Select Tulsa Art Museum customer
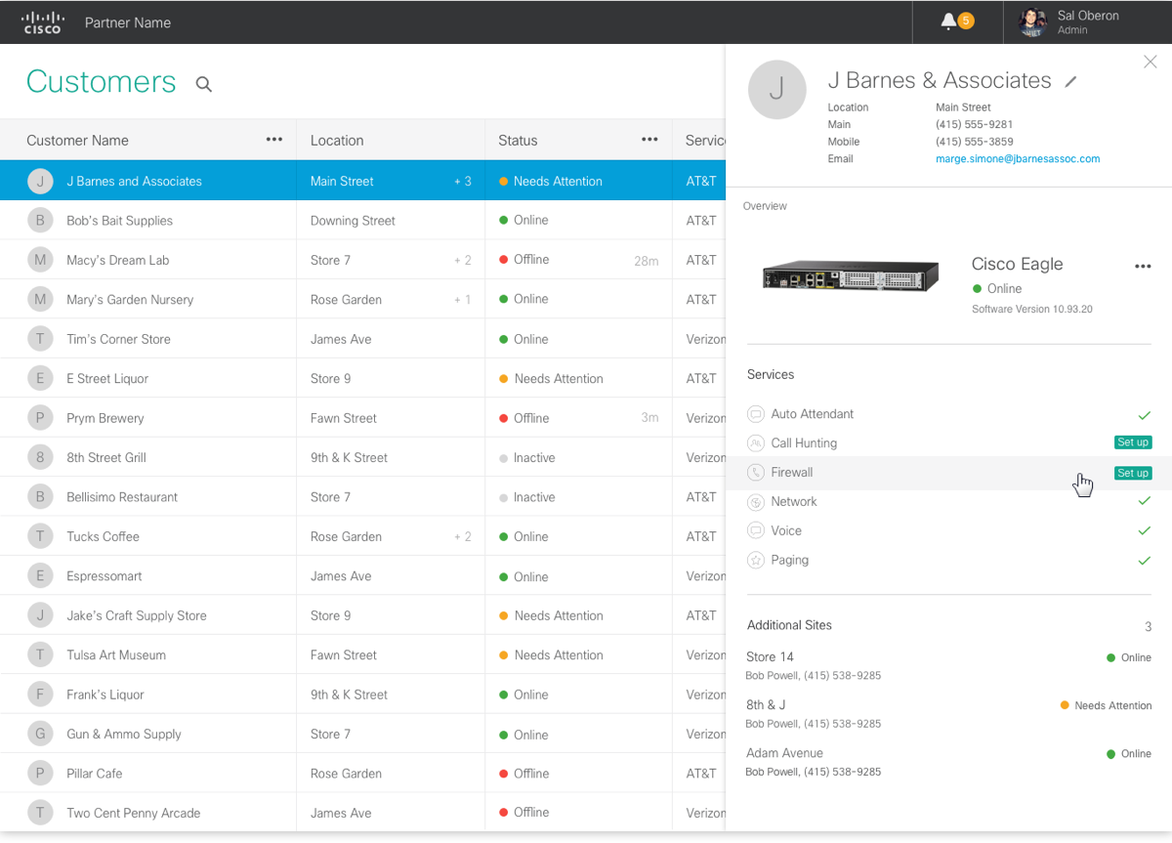Screen dimensions: 1172x843 [x=116, y=655]
